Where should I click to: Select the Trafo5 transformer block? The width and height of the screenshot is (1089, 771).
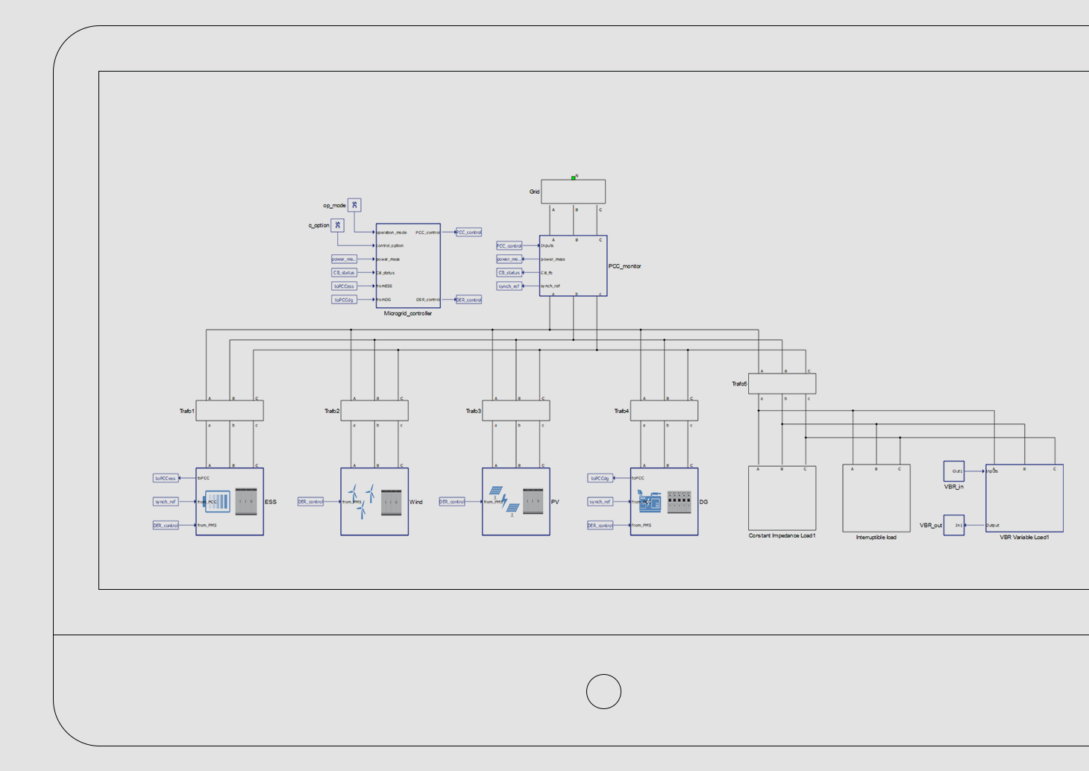[x=782, y=384]
